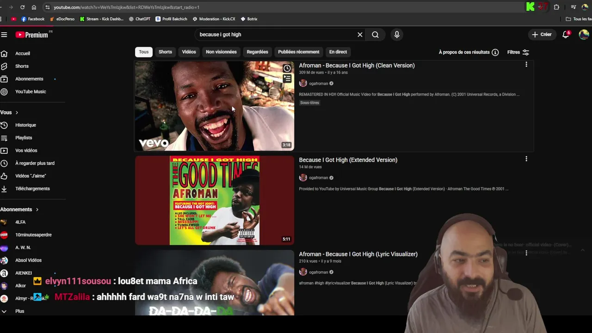Open À regarder plus tard
The height and width of the screenshot is (333, 592).
click(35, 163)
